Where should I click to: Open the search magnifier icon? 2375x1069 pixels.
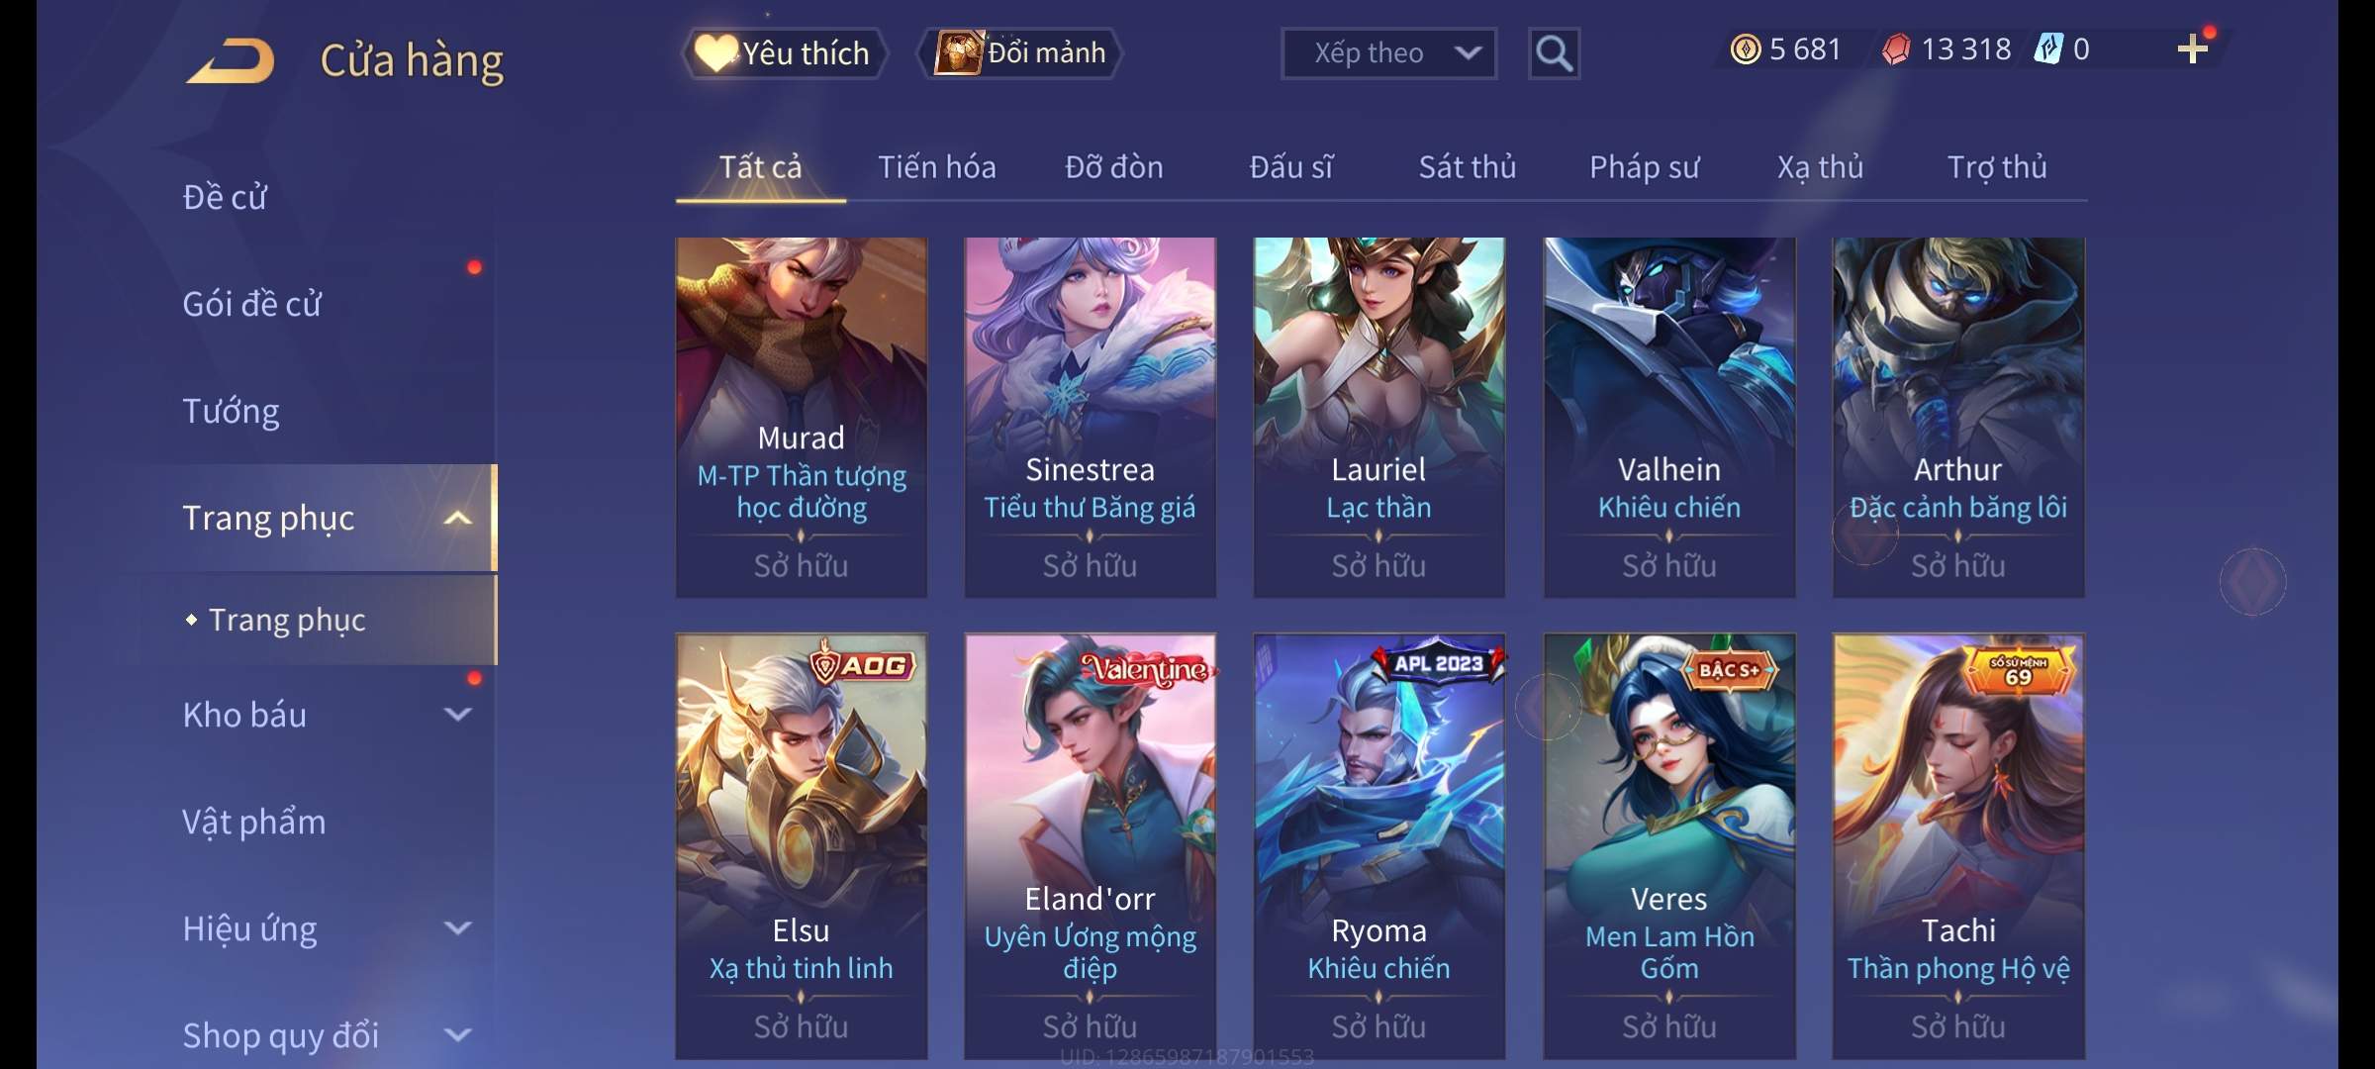[1554, 53]
